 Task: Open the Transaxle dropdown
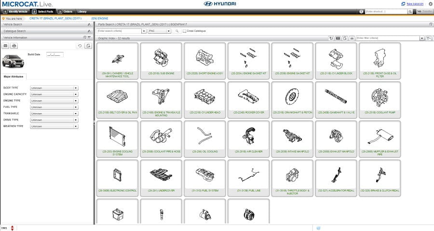54,114
